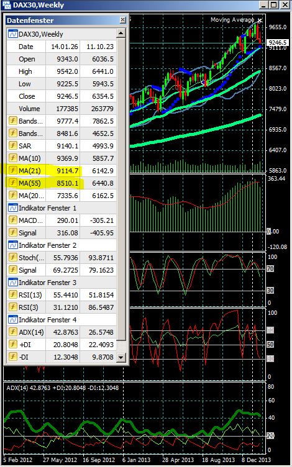The image size is (292, 467).
Task: Click the Indikator Fenster 1 header icon
Action: [12, 208]
